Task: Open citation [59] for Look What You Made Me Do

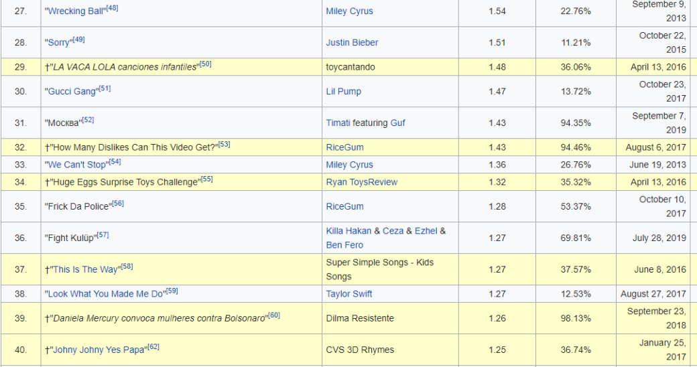Action: coord(172,291)
